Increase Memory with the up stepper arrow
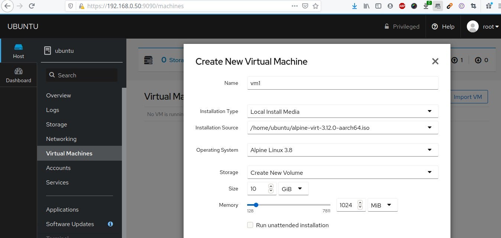Viewport: 501px width, 238px height. coord(360,203)
